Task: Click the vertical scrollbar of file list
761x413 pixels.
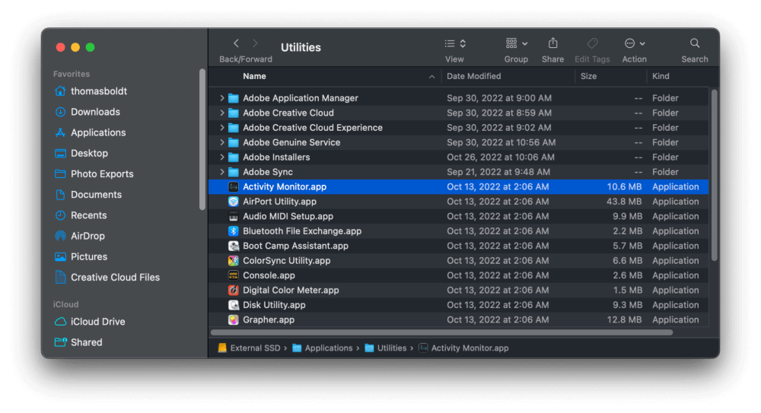Action: pos(714,175)
